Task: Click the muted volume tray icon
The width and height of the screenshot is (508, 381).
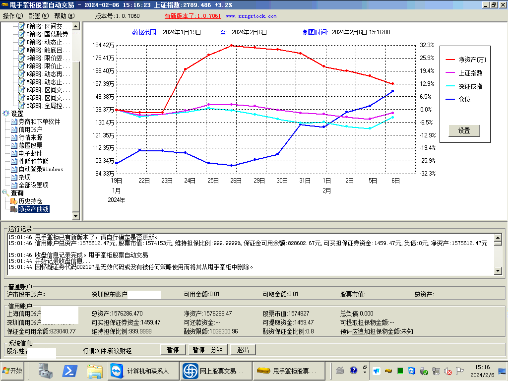Action: coord(447,371)
